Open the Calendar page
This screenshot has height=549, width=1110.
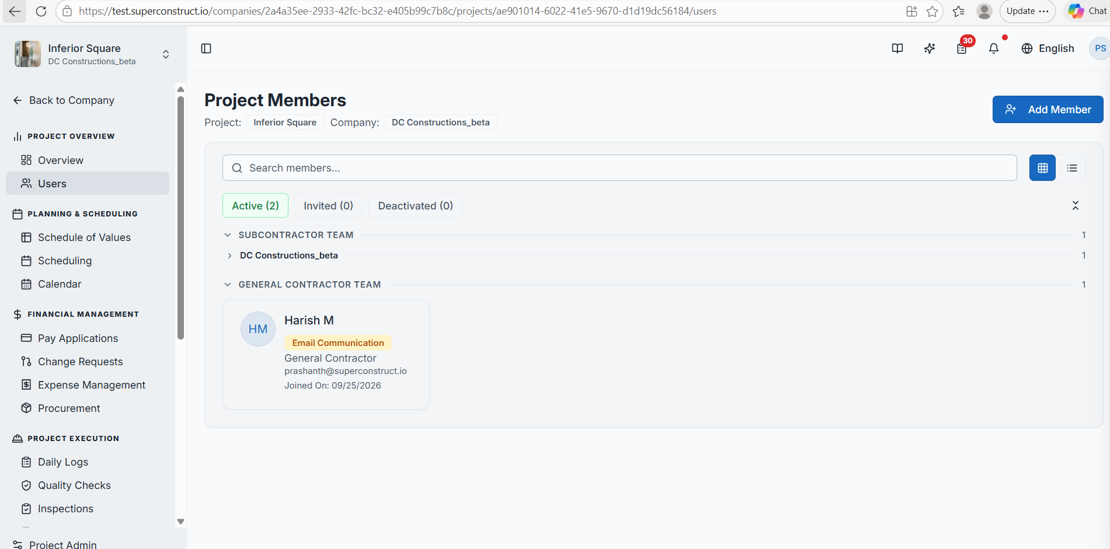pyautogui.click(x=88, y=284)
